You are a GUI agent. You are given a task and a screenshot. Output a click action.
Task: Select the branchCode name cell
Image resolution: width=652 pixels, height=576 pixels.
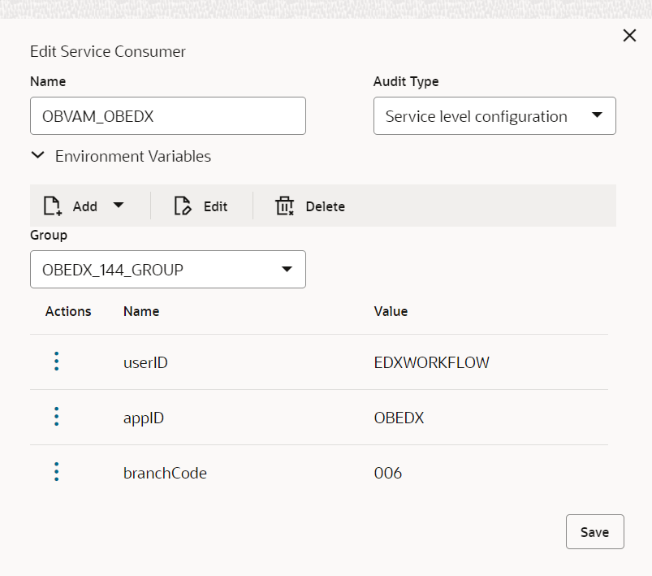coord(165,473)
